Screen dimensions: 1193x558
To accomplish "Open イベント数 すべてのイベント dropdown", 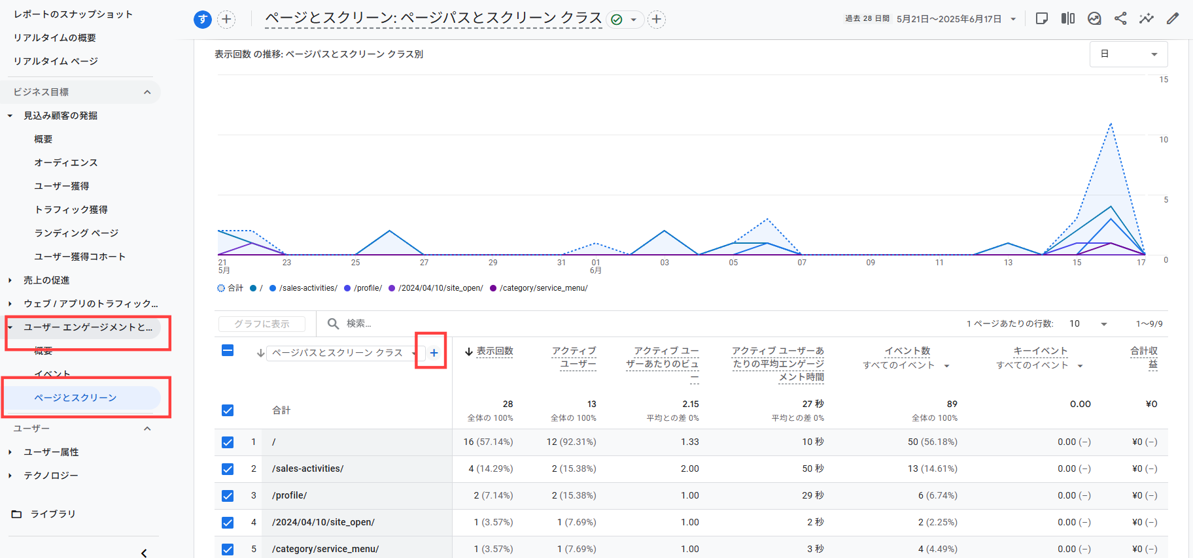I will tap(946, 366).
